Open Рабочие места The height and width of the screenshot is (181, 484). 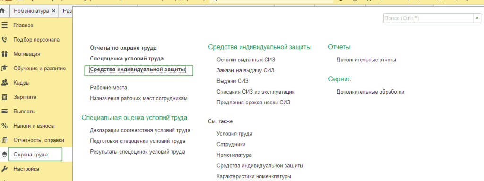[x=108, y=88]
